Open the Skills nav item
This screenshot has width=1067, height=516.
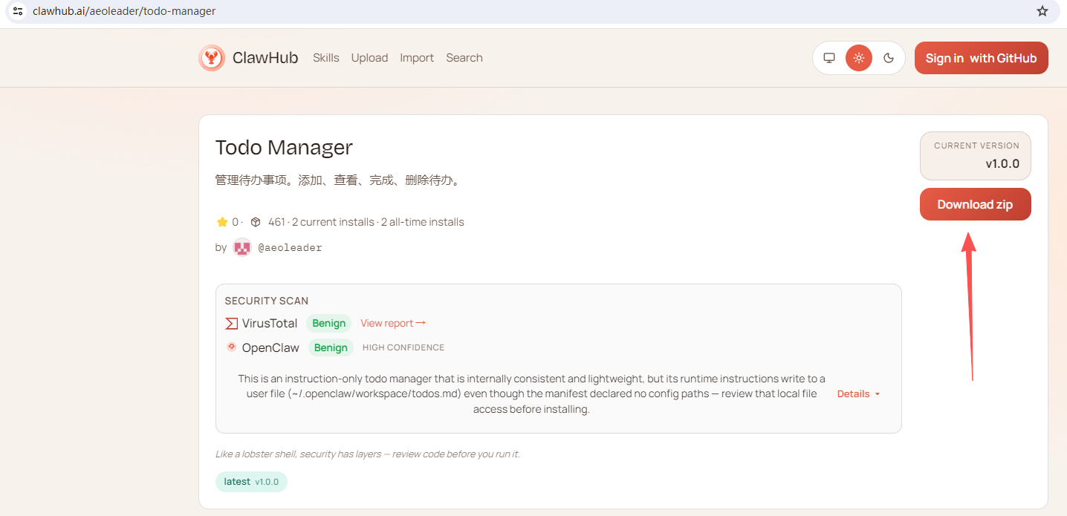tap(326, 58)
